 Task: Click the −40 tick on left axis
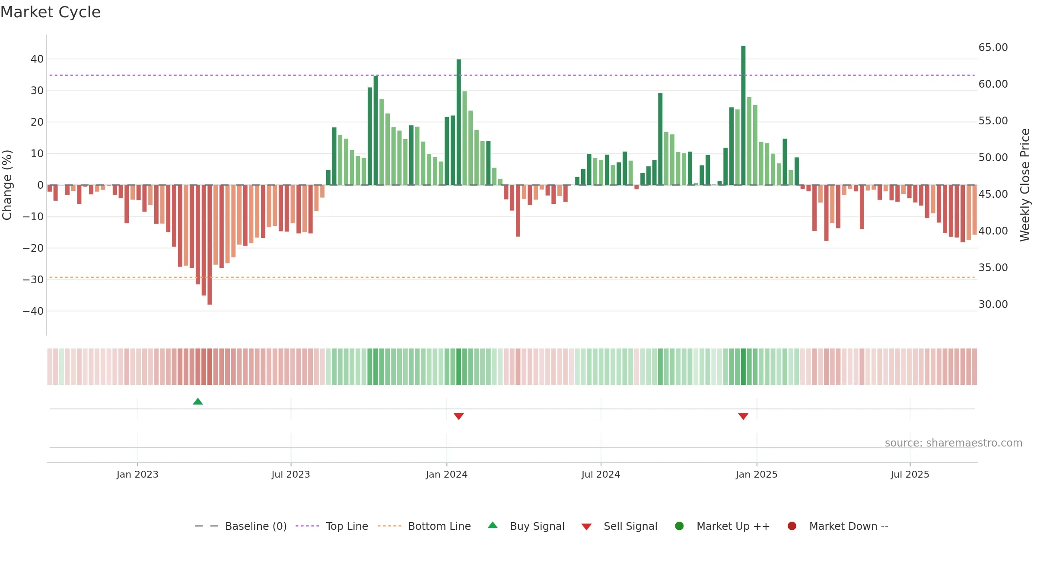point(33,311)
